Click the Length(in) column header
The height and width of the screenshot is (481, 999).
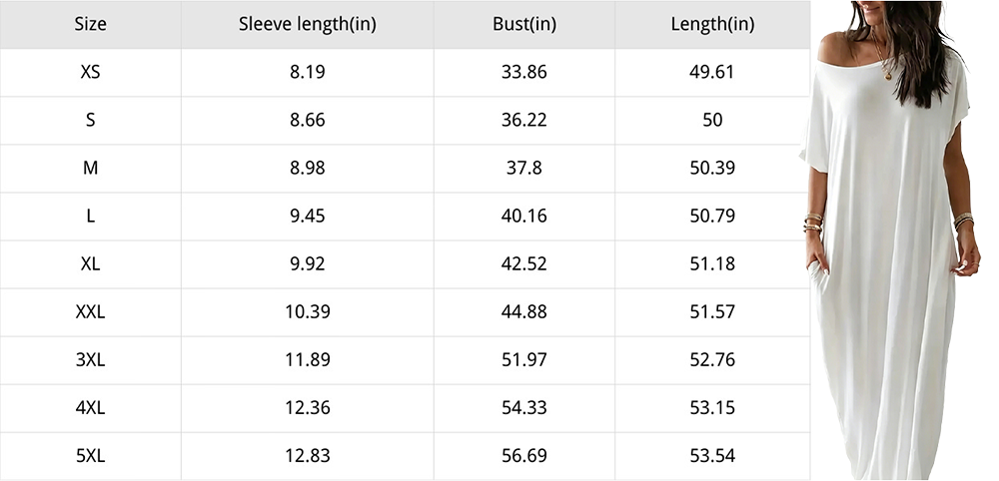[712, 24]
